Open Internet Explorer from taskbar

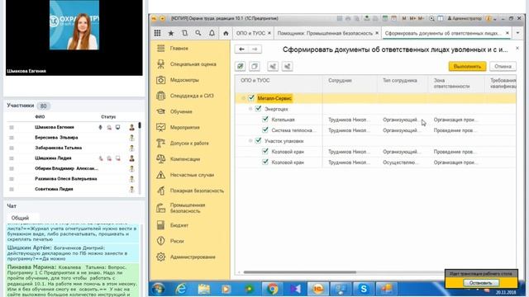[181, 289]
